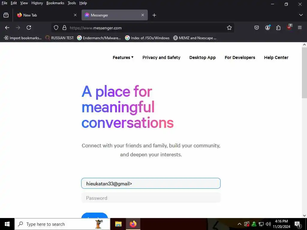Open the Bookmarks menu

[55, 3]
